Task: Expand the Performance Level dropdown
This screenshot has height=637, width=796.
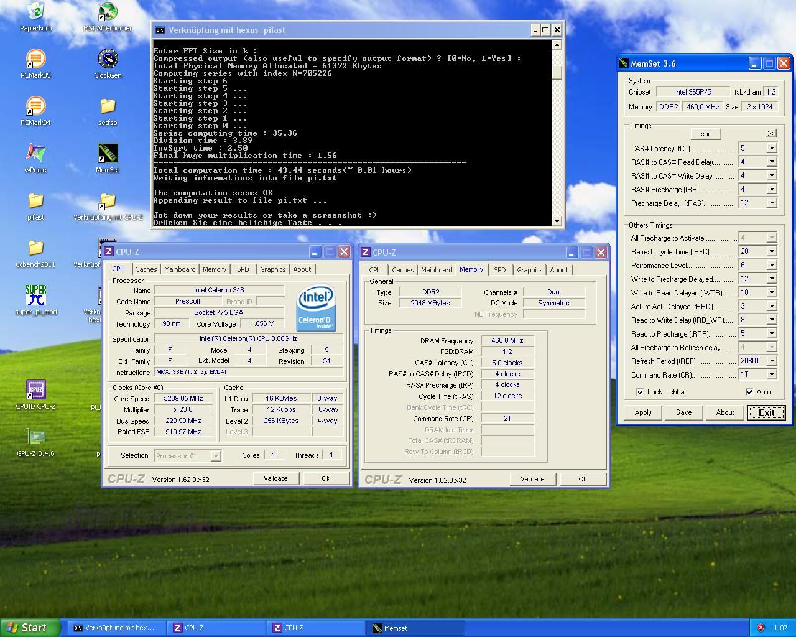Action: point(772,265)
